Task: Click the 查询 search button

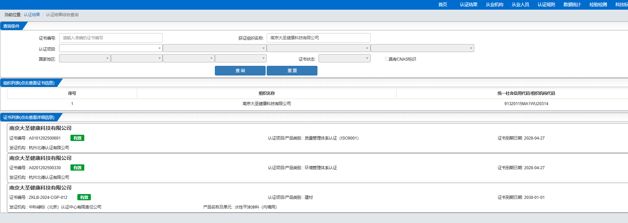Action: (x=240, y=71)
